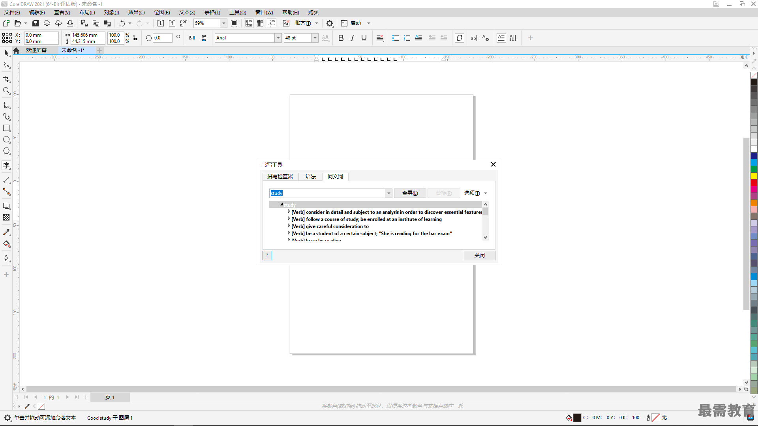
Task: Toggle full screen preview
Action: tap(234, 23)
